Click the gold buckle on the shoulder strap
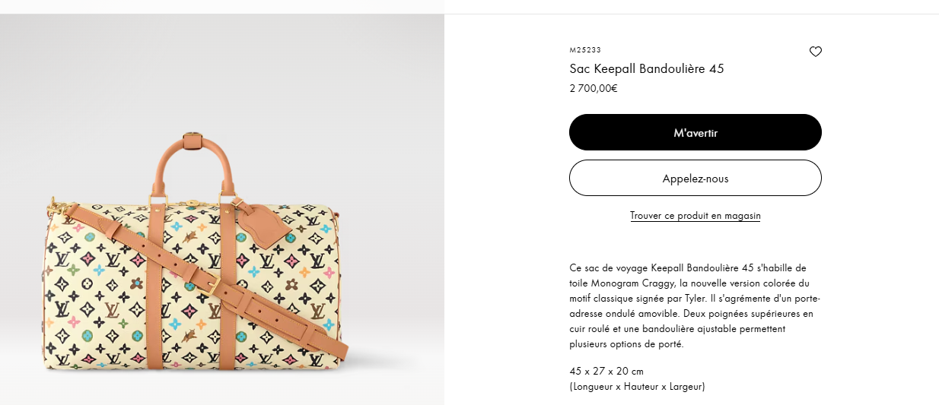939x405 pixels. click(214, 285)
